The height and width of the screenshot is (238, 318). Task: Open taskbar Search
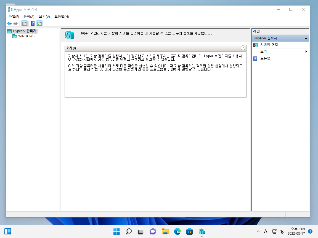pyautogui.click(x=129, y=231)
